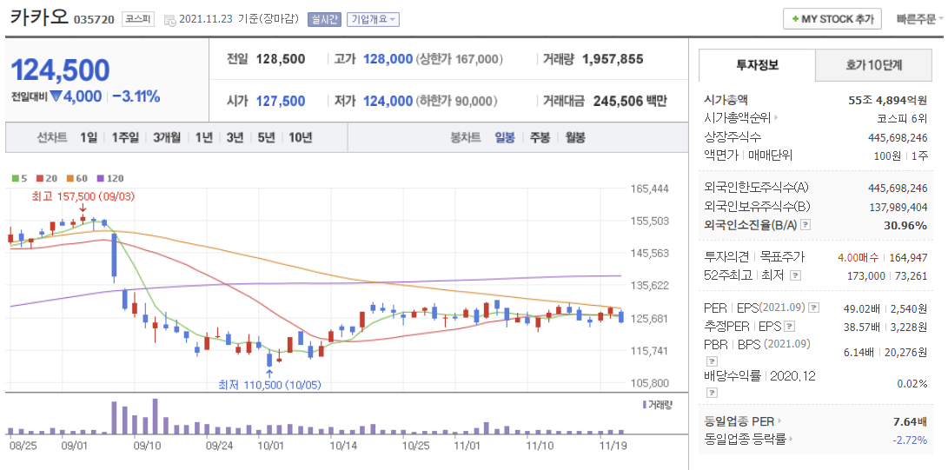Open help icon next to 추정PER EPS
The image size is (948, 470).
coord(790,327)
